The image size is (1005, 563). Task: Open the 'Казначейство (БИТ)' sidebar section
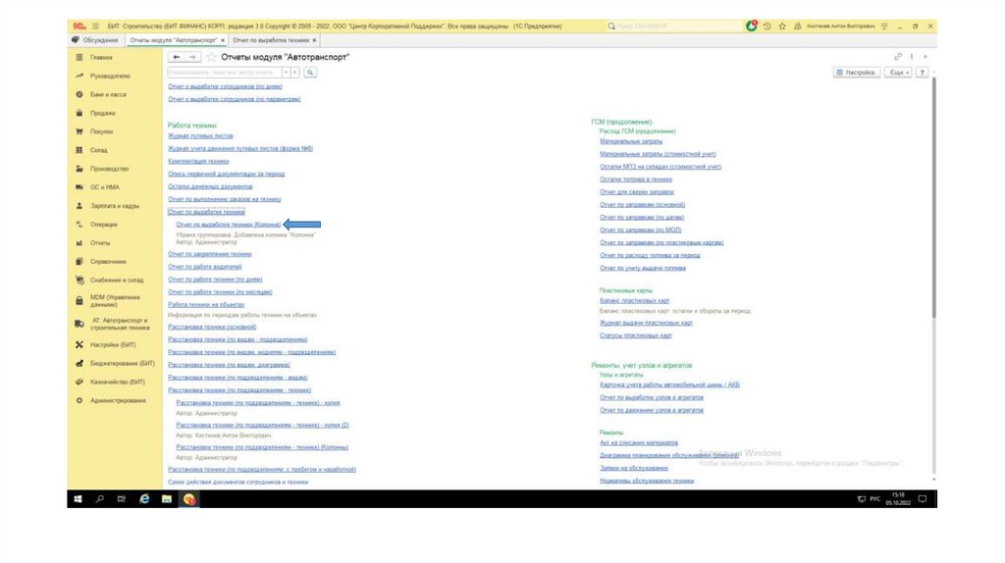(x=118, y=383)
